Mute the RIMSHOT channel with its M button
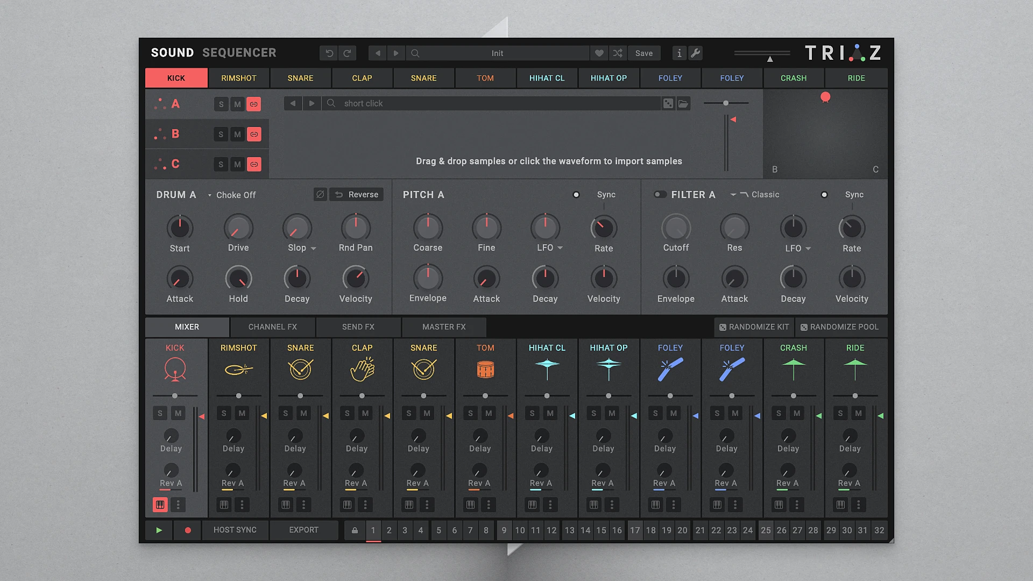Image resolution: width=1033 pixels, height=581 pixels. [242, 413]
